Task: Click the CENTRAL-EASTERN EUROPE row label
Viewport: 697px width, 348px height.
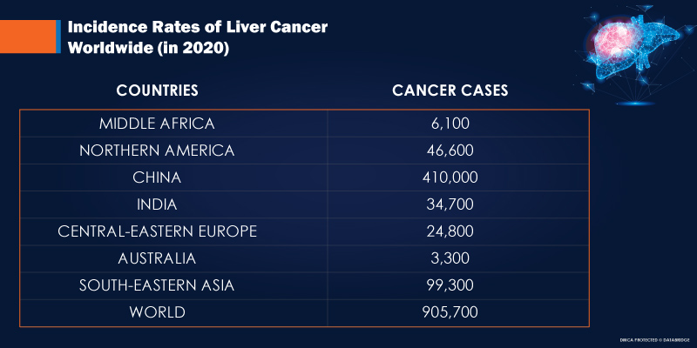Action: point(157,231)
